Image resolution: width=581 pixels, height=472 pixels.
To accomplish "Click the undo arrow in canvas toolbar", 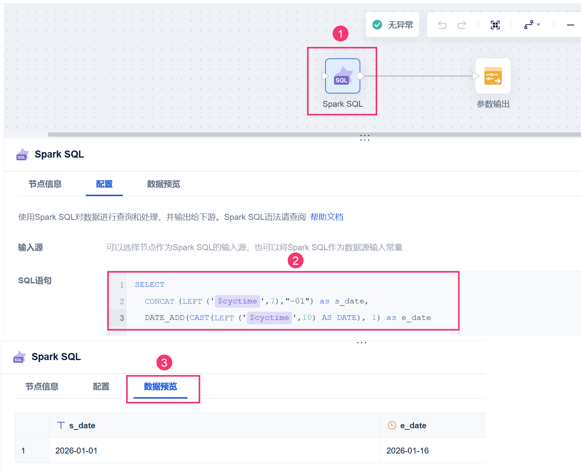I will 443,25.
